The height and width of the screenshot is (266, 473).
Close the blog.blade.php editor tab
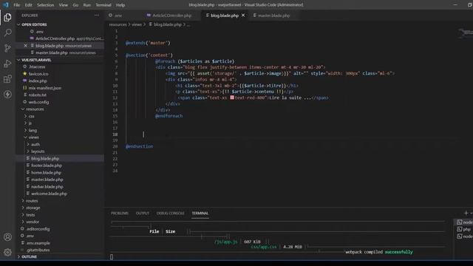click(x=243, y=15)
